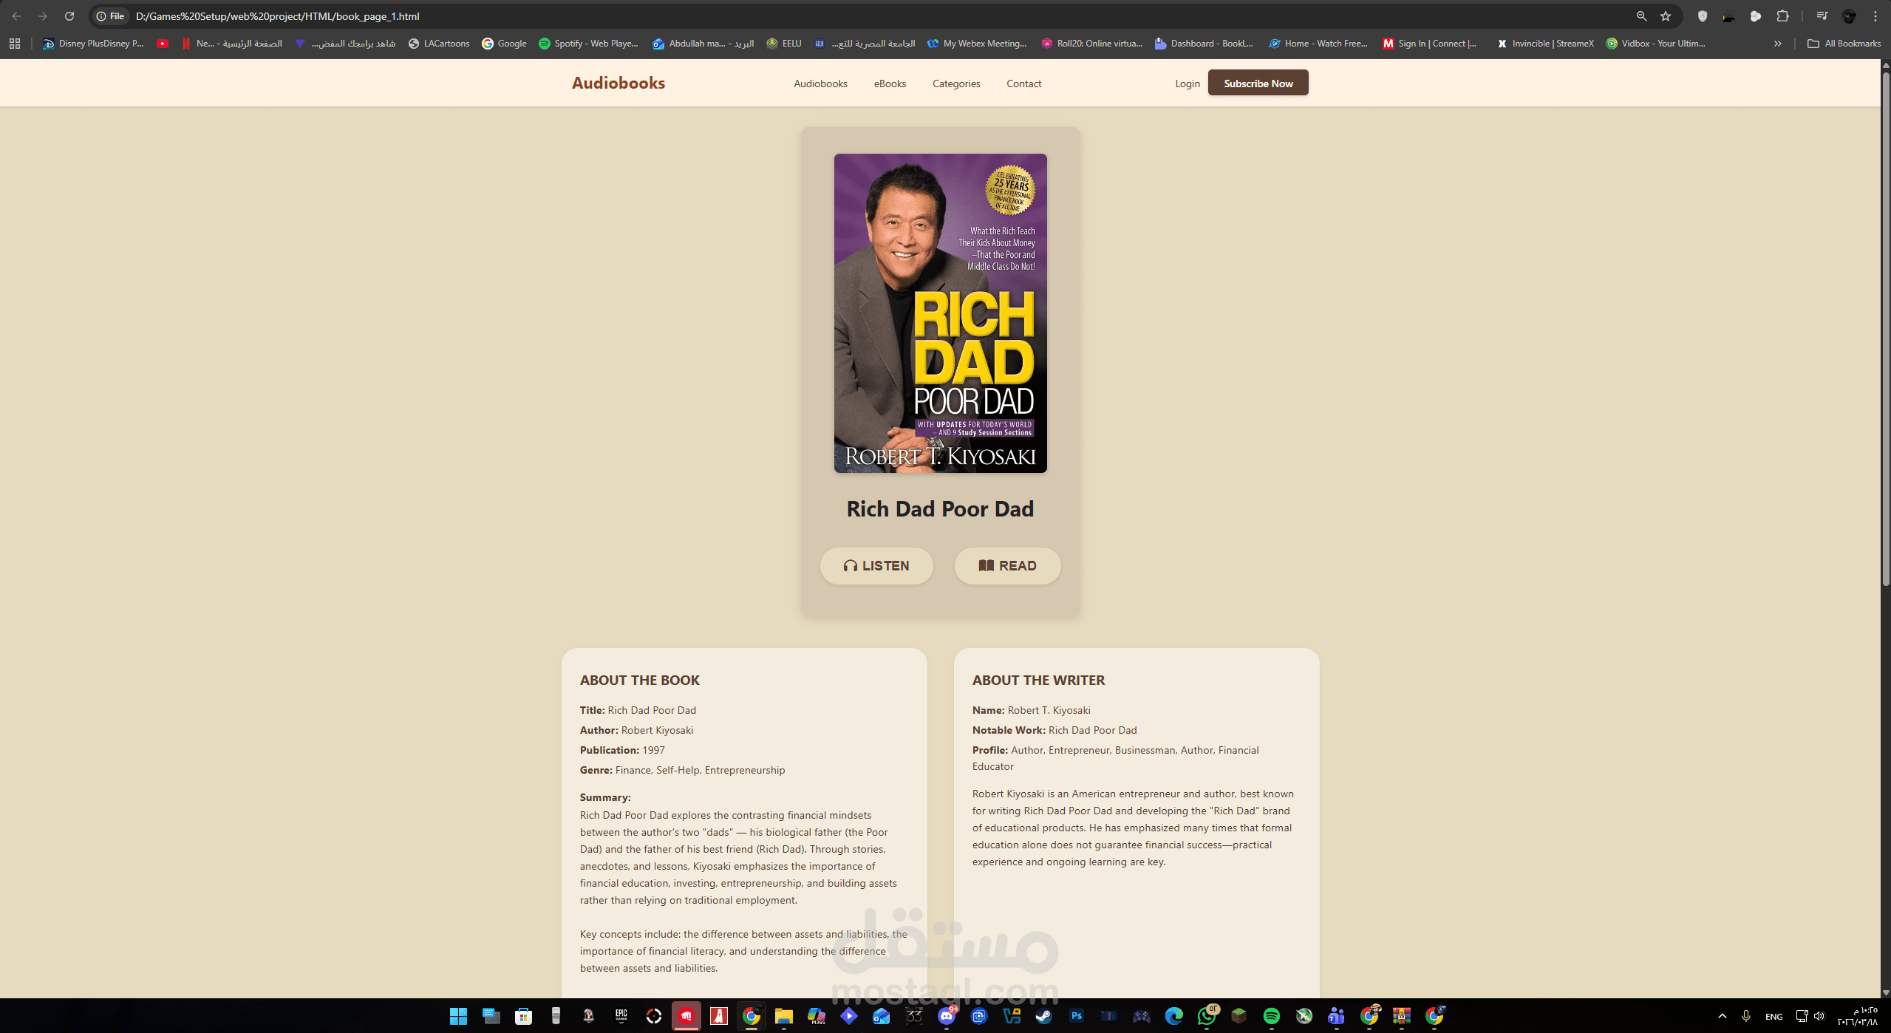Click the Rich Dad Poor Dad cover image
The image size is (1891, 1033).
pos(940,313)
